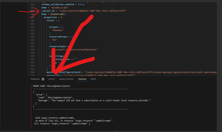Click the jsonencode function call
The width and height of the screenshot is (222, 132).
(x=57, y=14)
